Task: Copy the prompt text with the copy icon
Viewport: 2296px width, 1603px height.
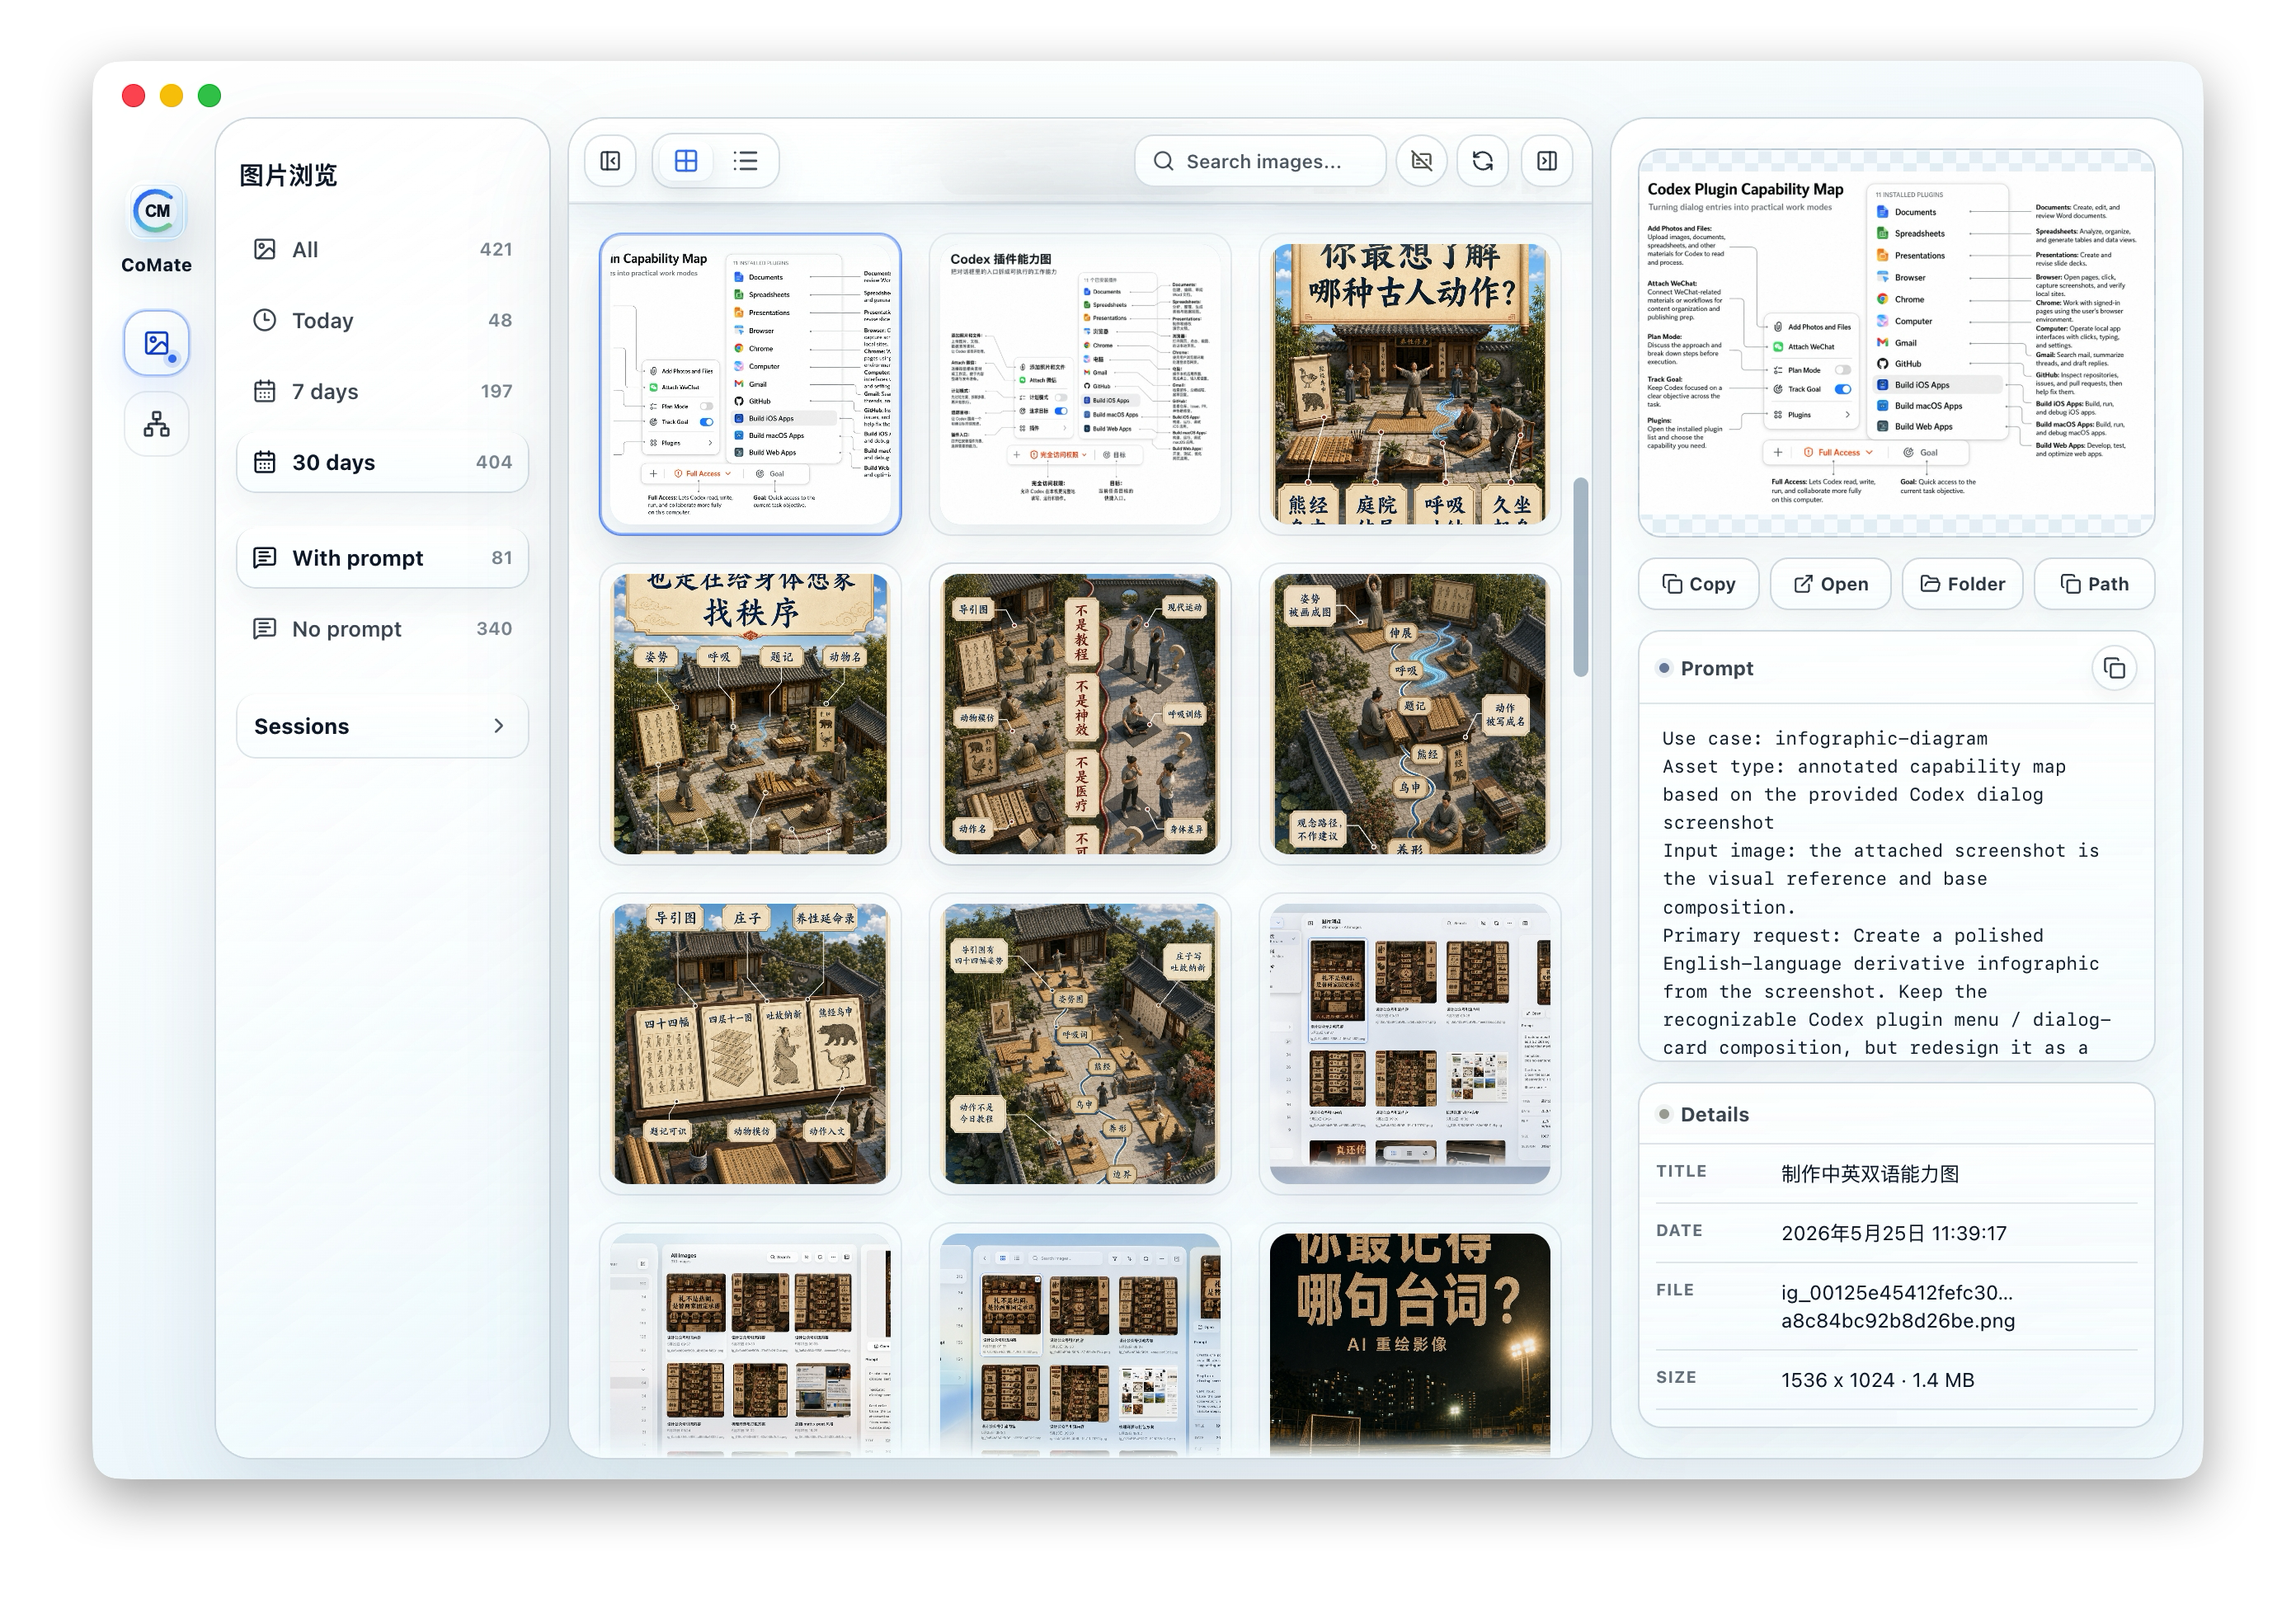Action: (x=2114, y=668)
